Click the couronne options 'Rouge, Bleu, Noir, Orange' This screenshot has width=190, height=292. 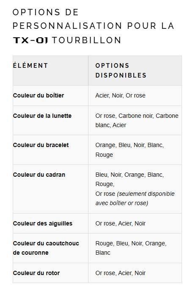click(131, 248)
